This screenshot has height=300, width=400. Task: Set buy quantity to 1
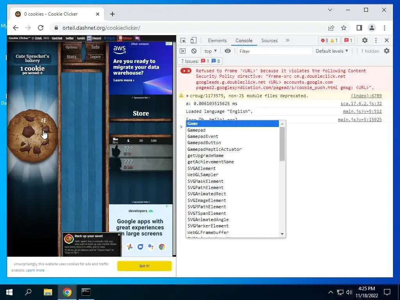[128, 141]
